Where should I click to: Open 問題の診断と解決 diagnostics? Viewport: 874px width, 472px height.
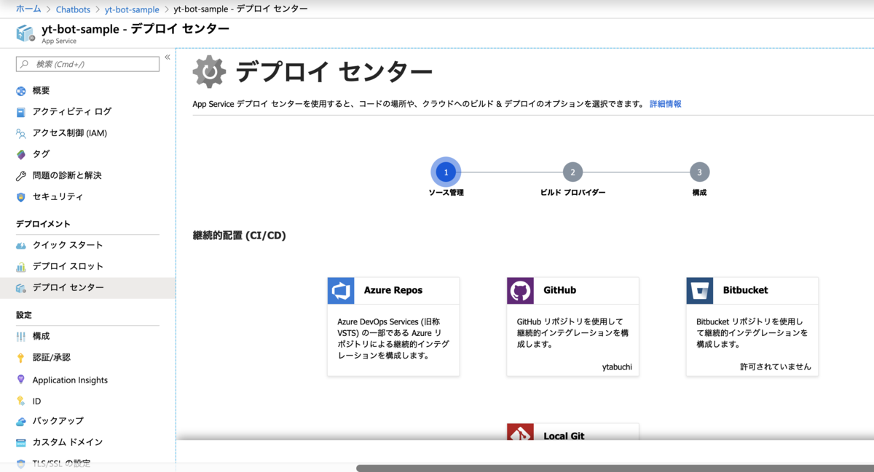tap(71, 175)
